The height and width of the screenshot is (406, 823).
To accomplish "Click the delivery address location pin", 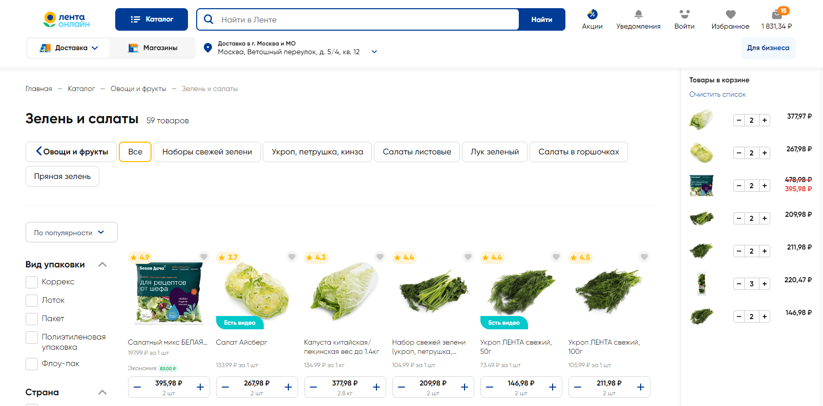I will pos(208,48).
